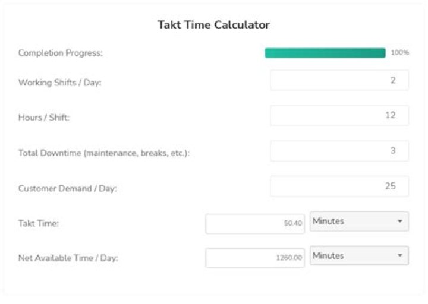The height and width of the screenshot is (304, 428).
Task: Click the green completion progress bar
Action: click(325, 53)
